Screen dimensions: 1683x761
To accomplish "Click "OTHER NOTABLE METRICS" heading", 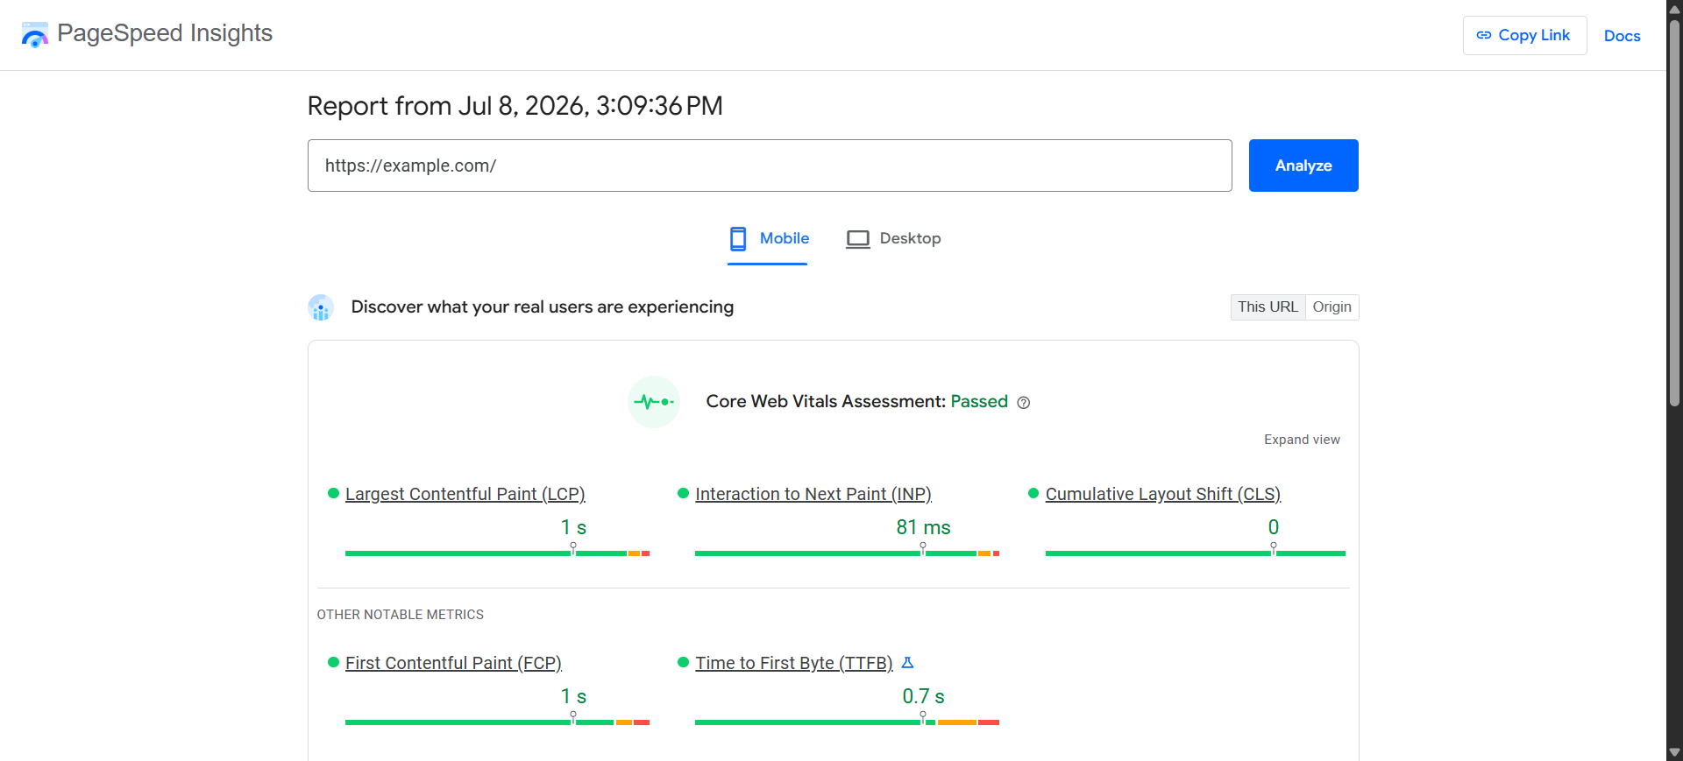I will [401, 615].
